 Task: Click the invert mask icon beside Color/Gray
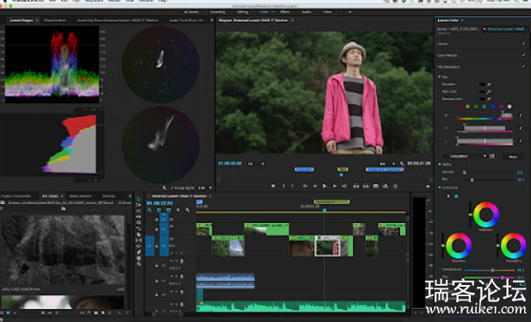click(492, 156)
